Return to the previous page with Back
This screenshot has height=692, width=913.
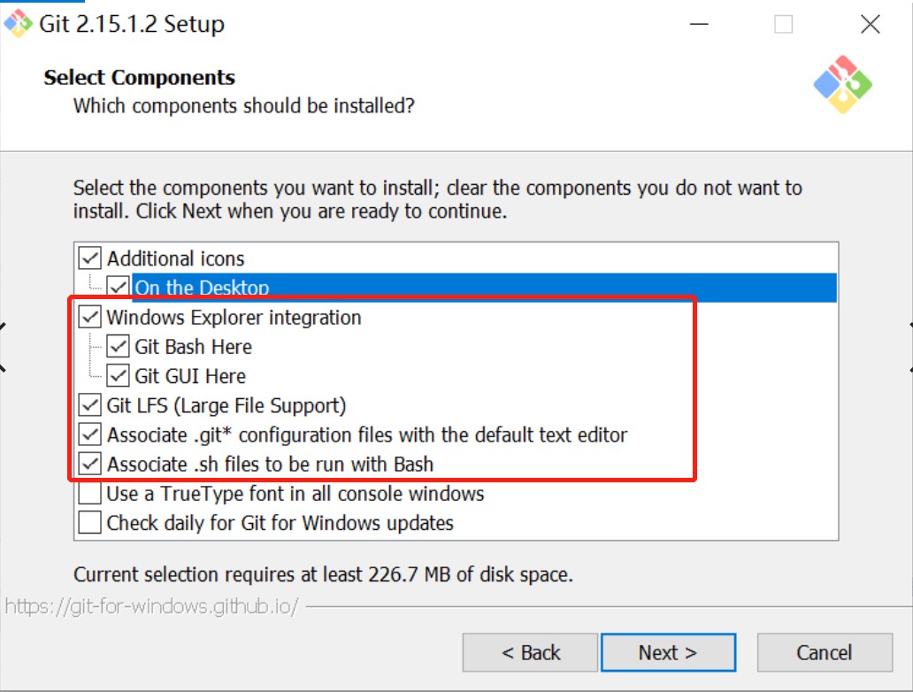click(531, 652)
